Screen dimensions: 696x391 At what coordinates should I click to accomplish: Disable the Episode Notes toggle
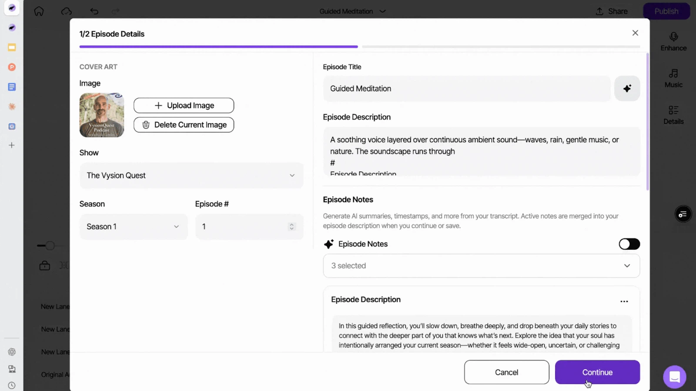coord(629,244)
